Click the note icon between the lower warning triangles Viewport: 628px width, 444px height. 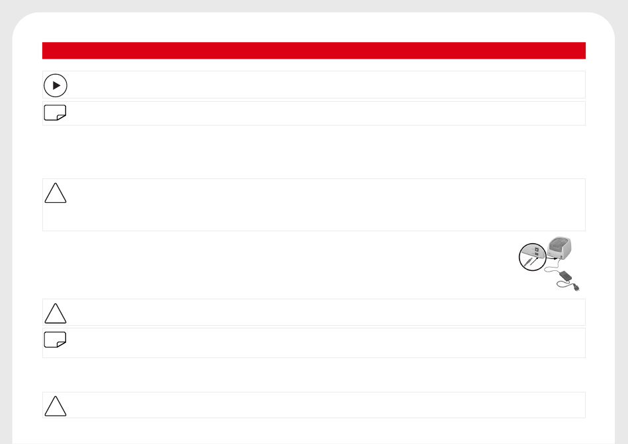55,340
